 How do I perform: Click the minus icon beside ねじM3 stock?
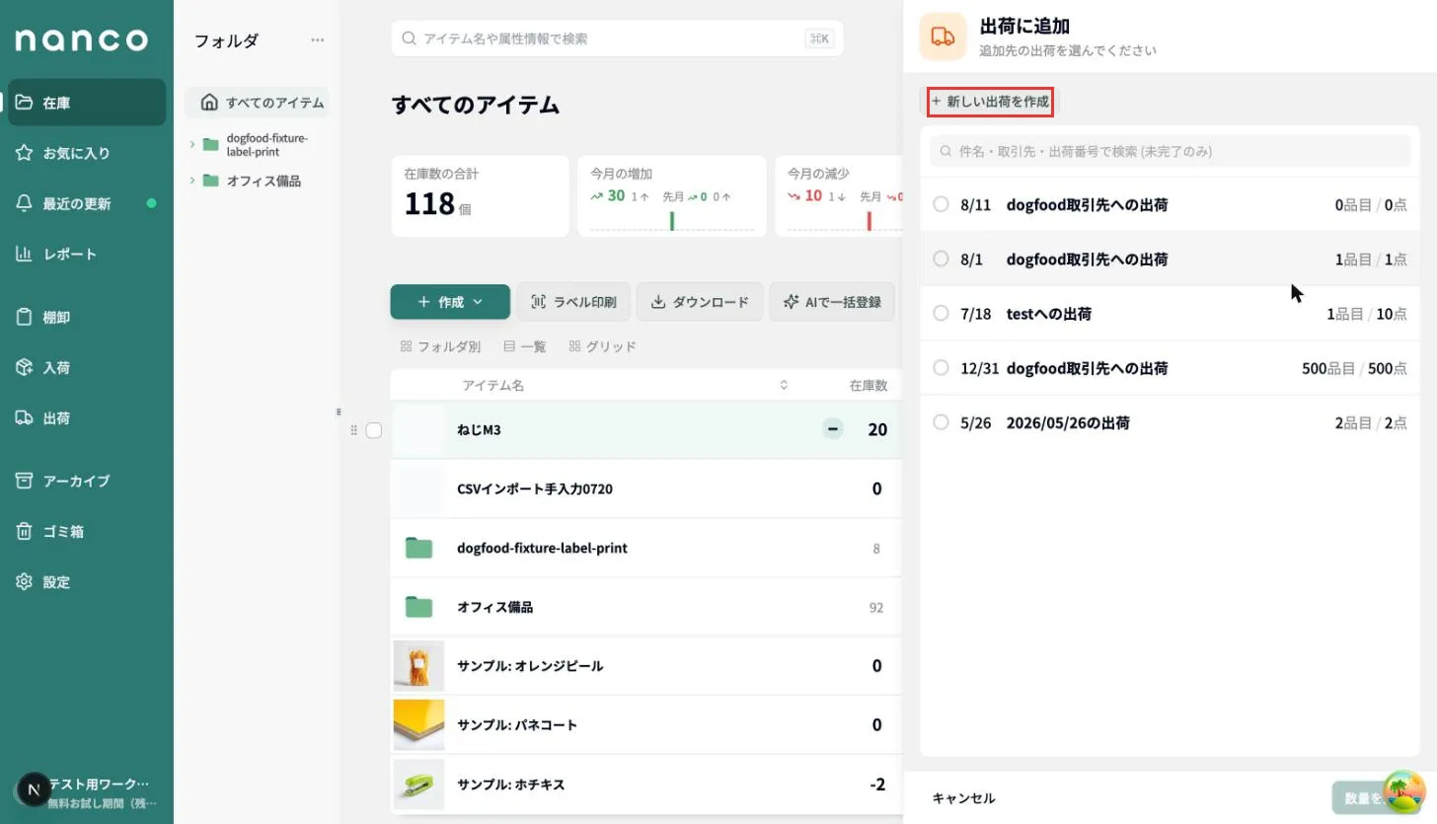pos(833,428)
